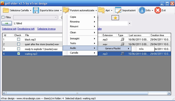Uncheck the box for waiting.mp3
This screenshot has height=101, width=175.
[x=19, y=54]
